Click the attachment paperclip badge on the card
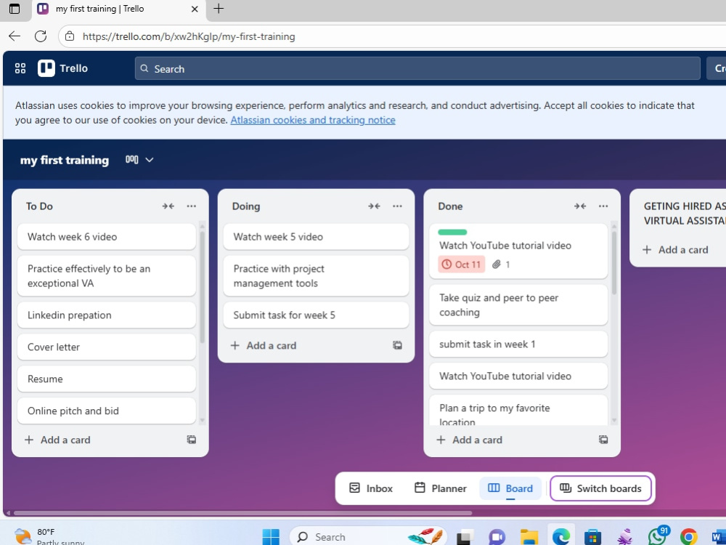 point(501,265)
